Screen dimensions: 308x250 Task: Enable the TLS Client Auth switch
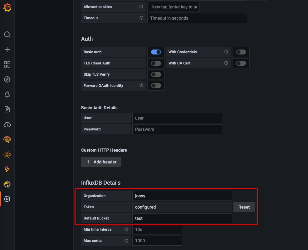click(x=156, y=63)
